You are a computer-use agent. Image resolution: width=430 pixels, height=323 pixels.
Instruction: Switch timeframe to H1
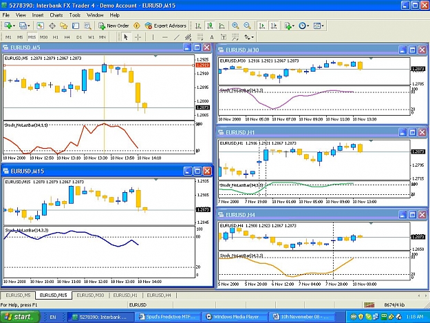coord(56,37)
